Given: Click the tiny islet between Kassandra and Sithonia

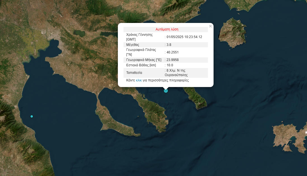Looking at the screenshot, I should [138, 117].
